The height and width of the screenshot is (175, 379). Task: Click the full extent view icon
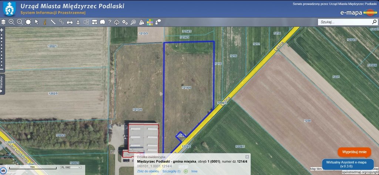(28, 22)
